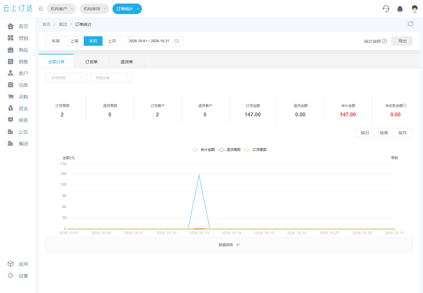Open 营销 marketing sidebar icon
Screen dimensions: 423x293
(x=11, y=38)
